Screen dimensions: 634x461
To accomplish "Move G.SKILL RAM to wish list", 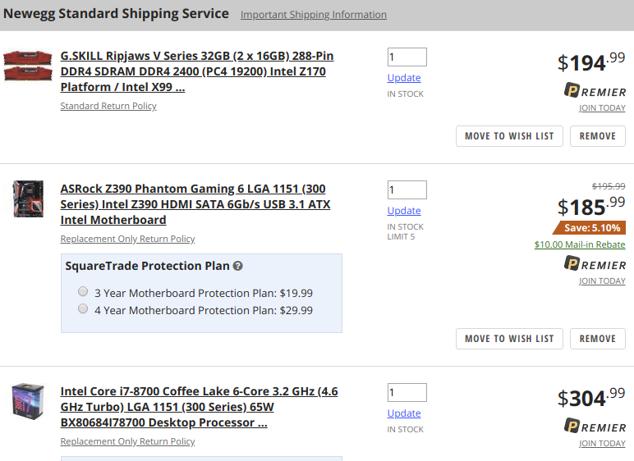I will click(x=509, y=136).
